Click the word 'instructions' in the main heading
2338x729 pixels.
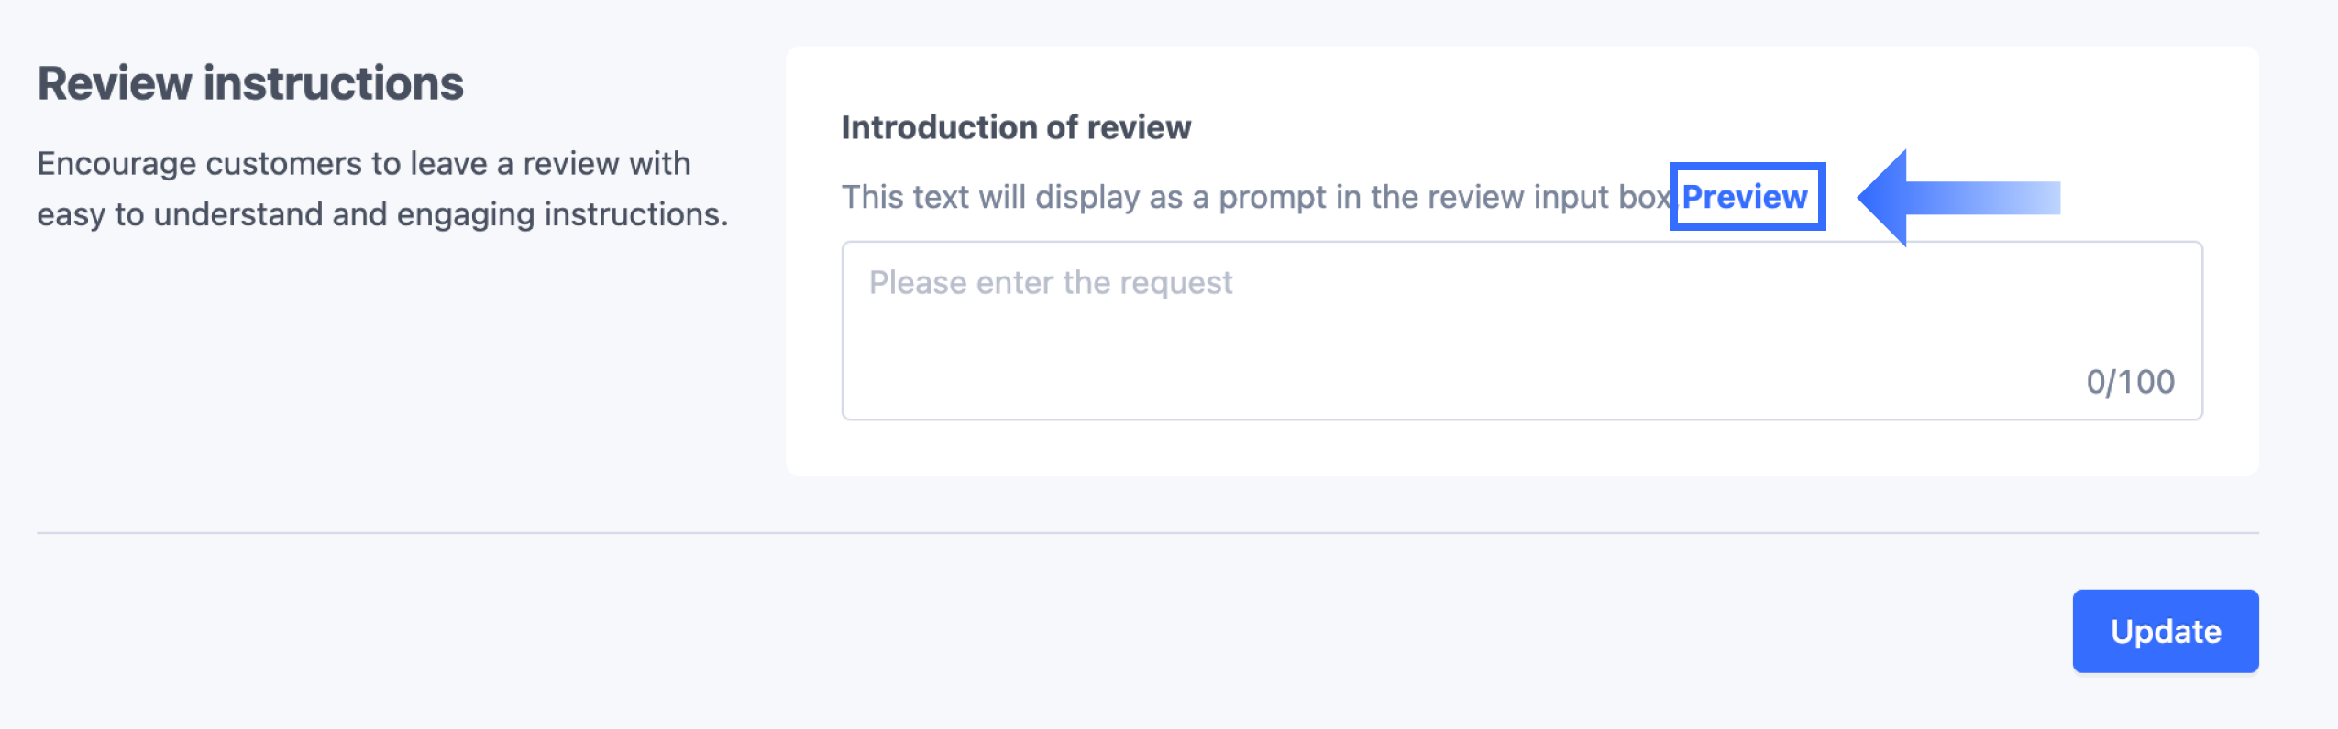334,84
